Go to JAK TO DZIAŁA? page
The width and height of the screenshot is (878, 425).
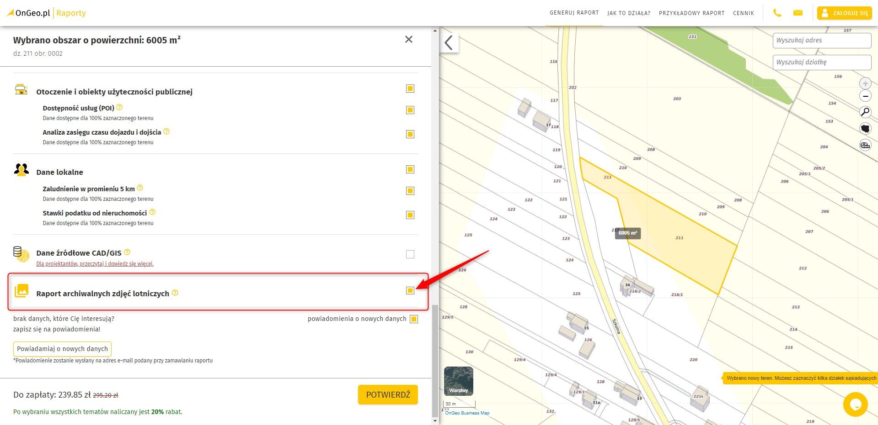pyautogui.click(x=629, y=13)
